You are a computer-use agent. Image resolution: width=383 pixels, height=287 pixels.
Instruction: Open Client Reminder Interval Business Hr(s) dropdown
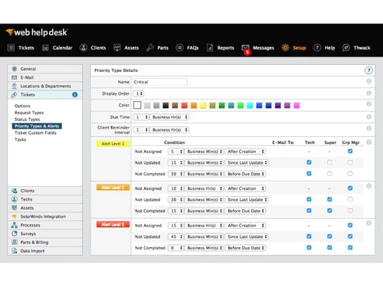click(169, 130)
